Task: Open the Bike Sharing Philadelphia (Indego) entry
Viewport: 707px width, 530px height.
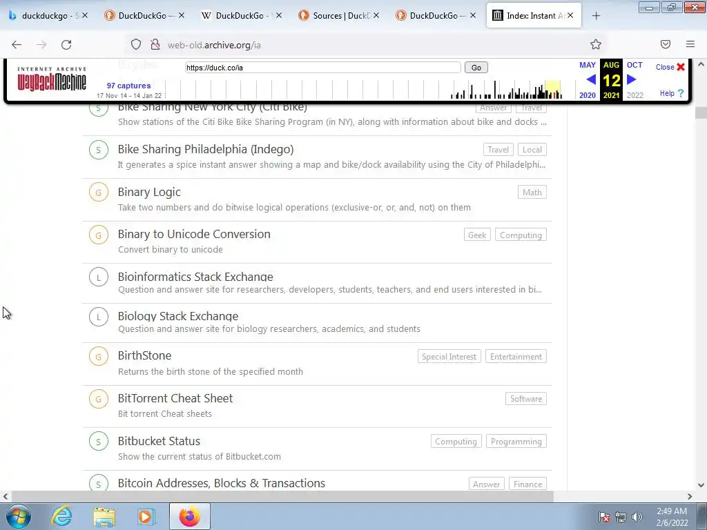Action: click(206, 149)
